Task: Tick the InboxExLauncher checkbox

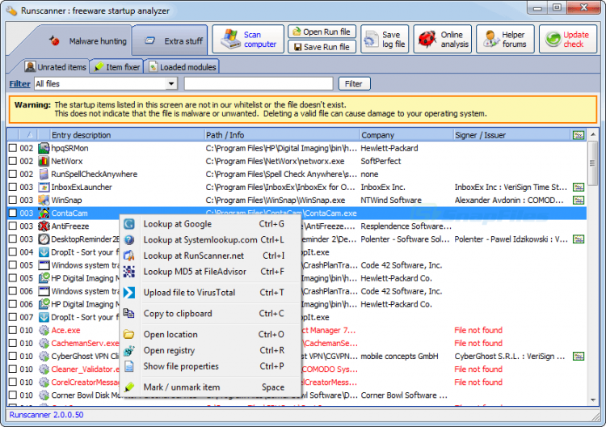Action: (13, 187)
